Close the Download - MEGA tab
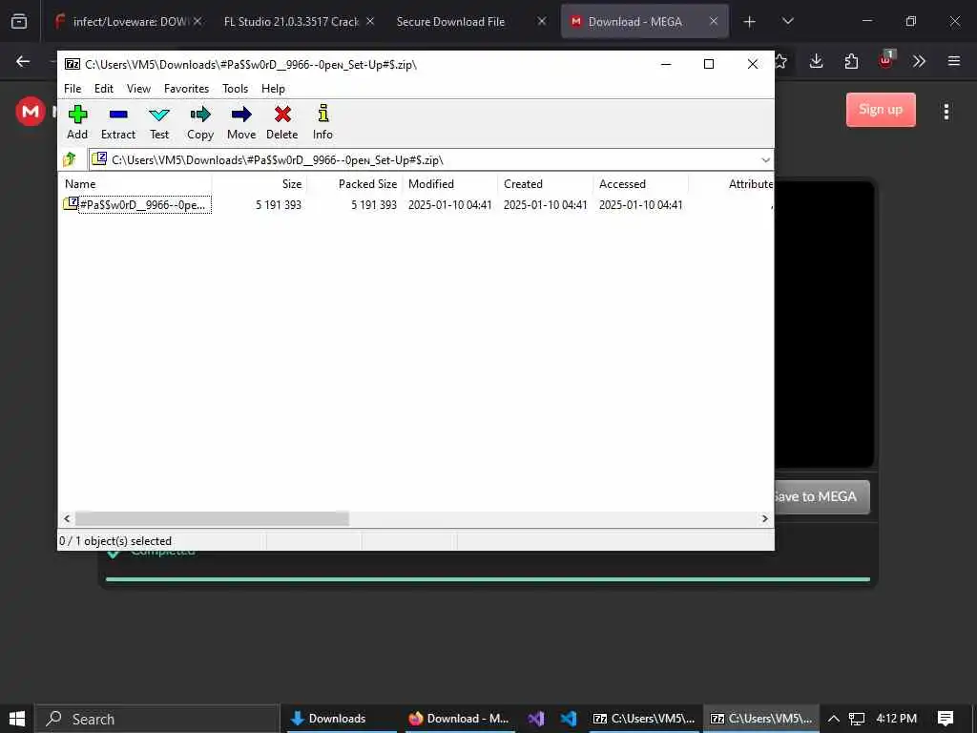 (714, 21)
